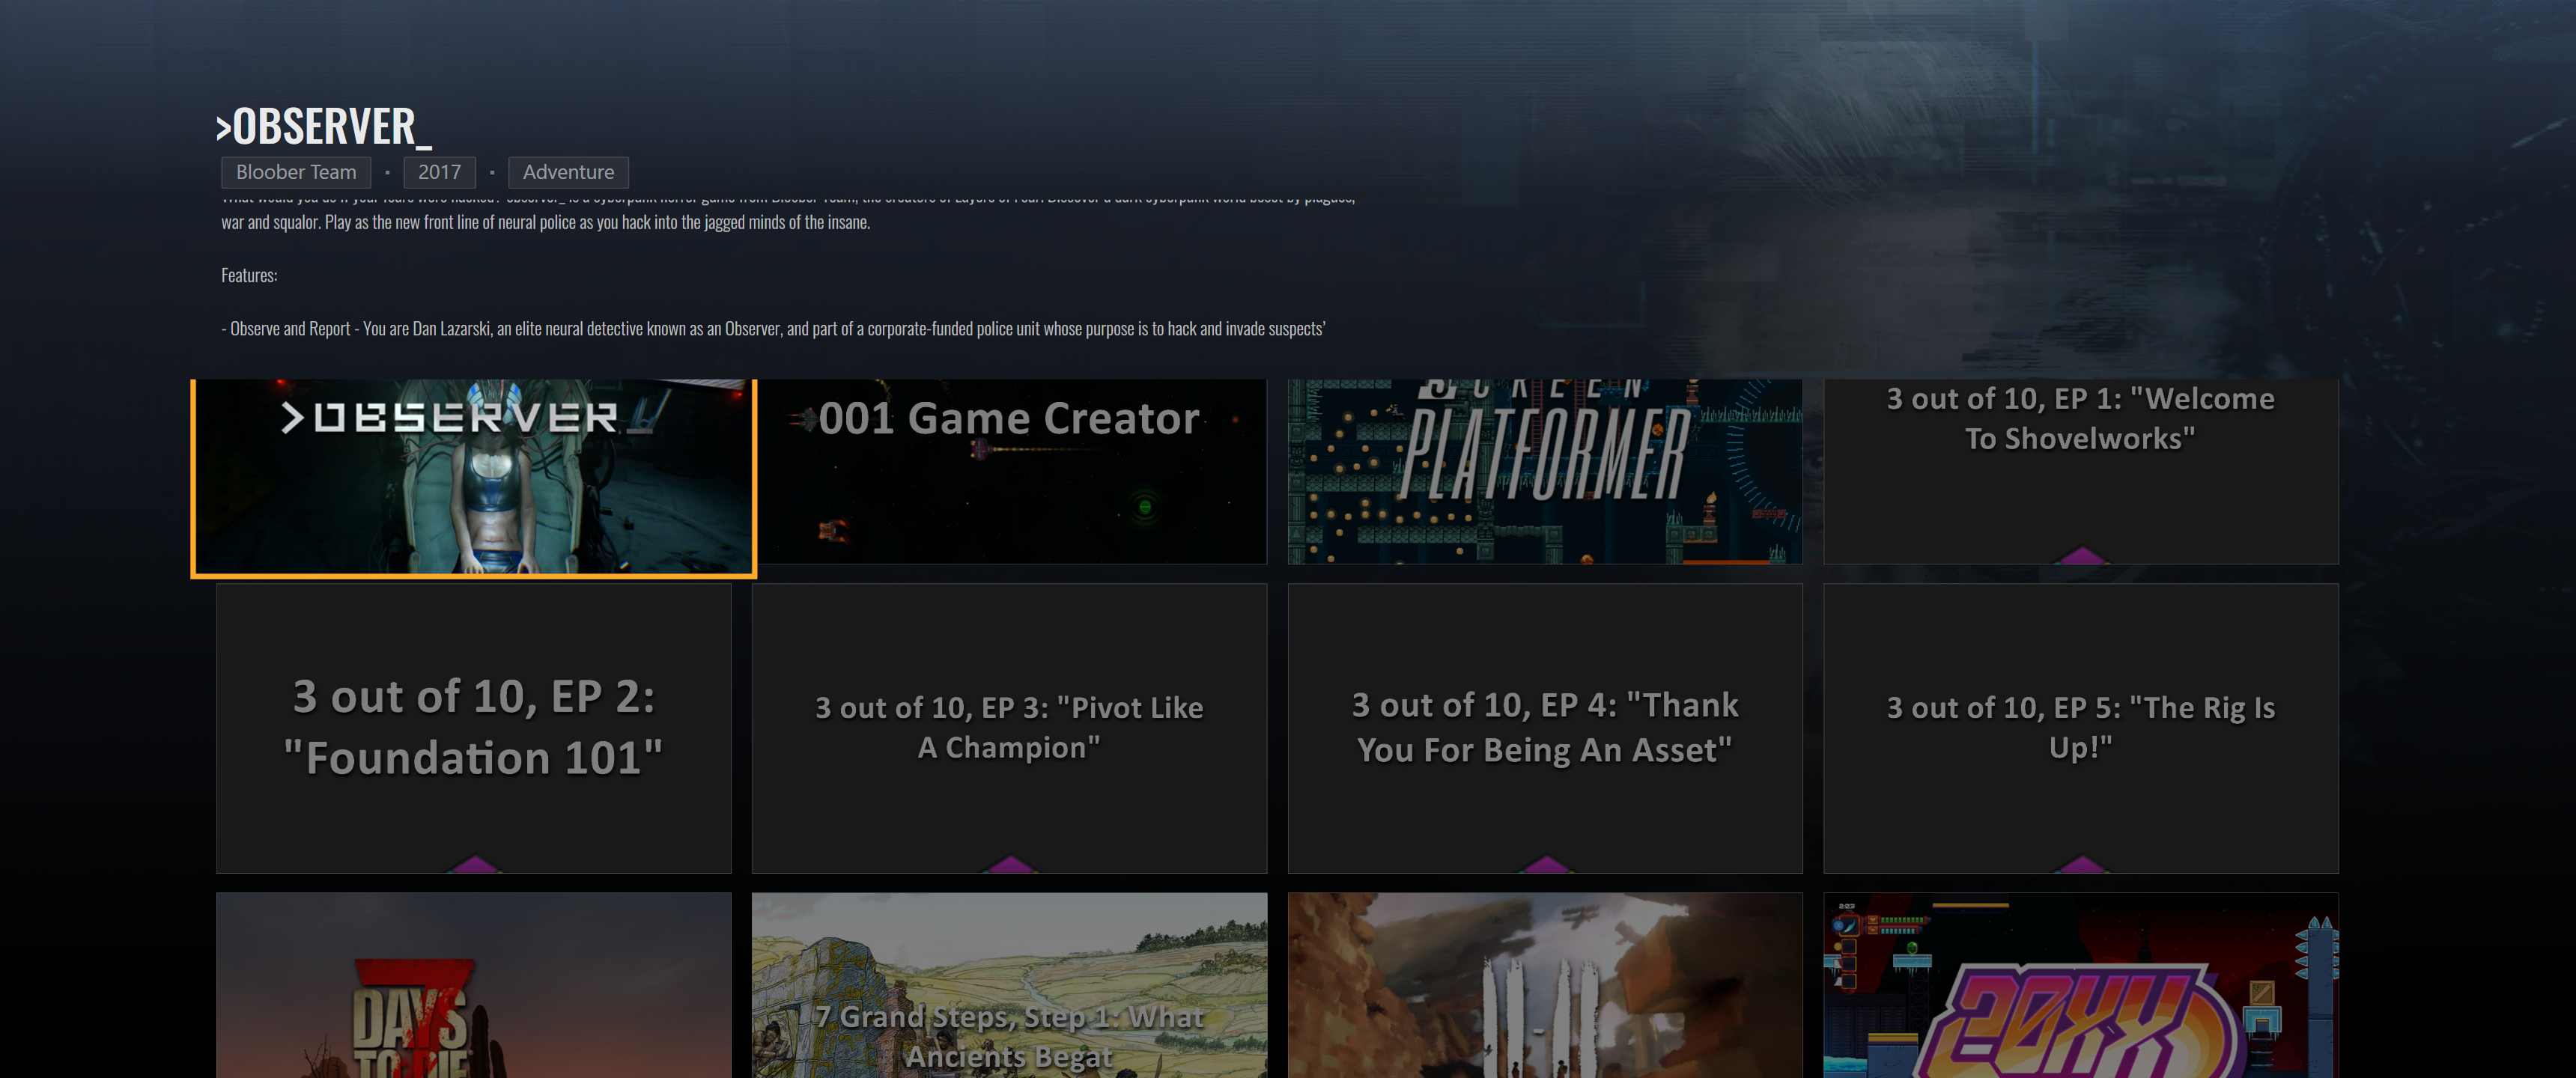Open 3 out of 10 EP 4 Thank You For Being An Asset

pyautogui.click(x=1545, y=728)
